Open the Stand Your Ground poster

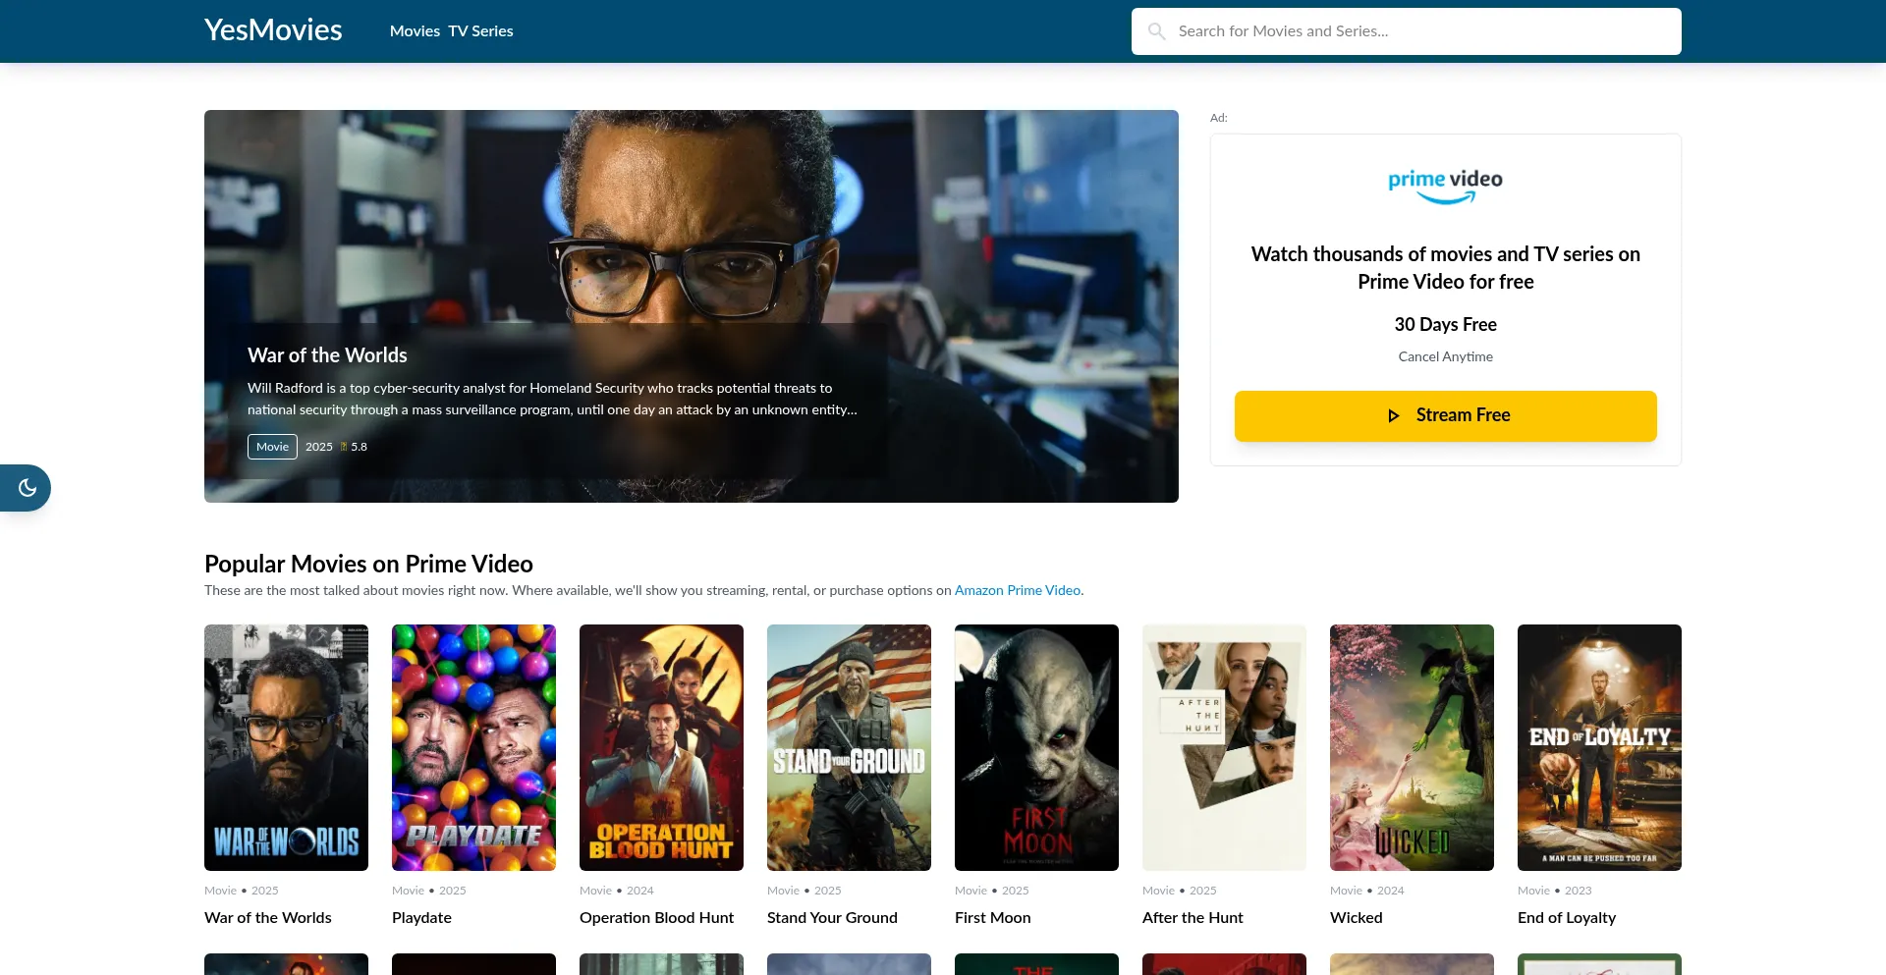pos(849,747)
